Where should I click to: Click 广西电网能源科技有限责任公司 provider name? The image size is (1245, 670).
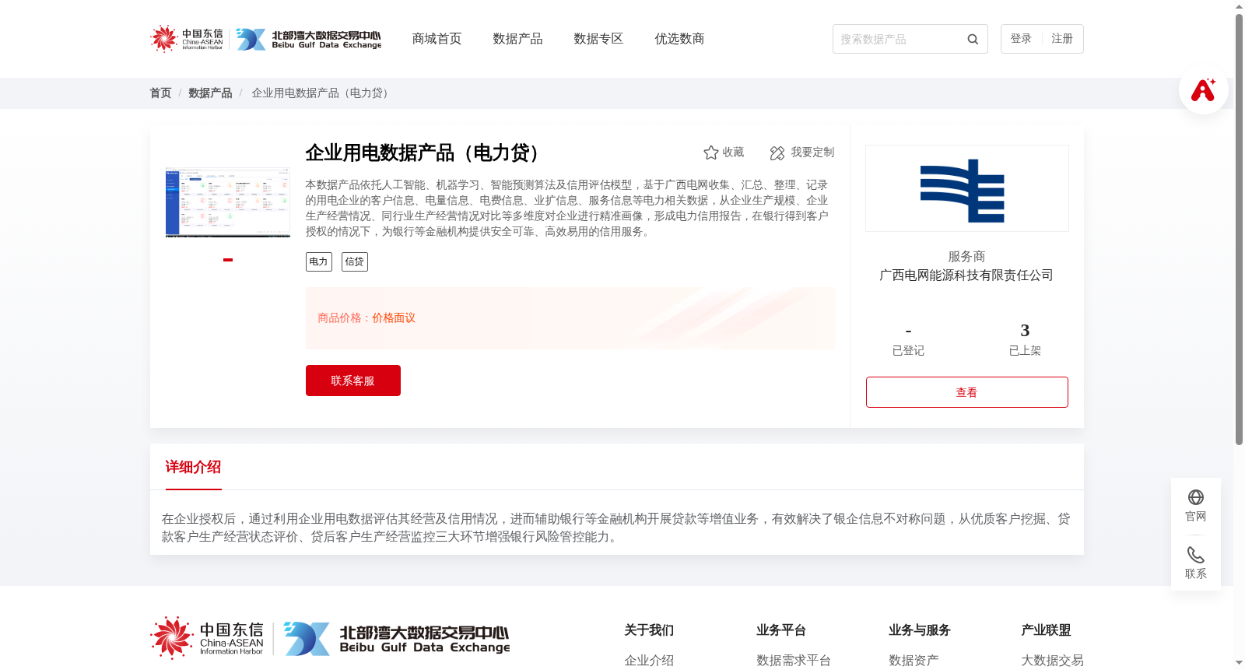coord(966,275)
